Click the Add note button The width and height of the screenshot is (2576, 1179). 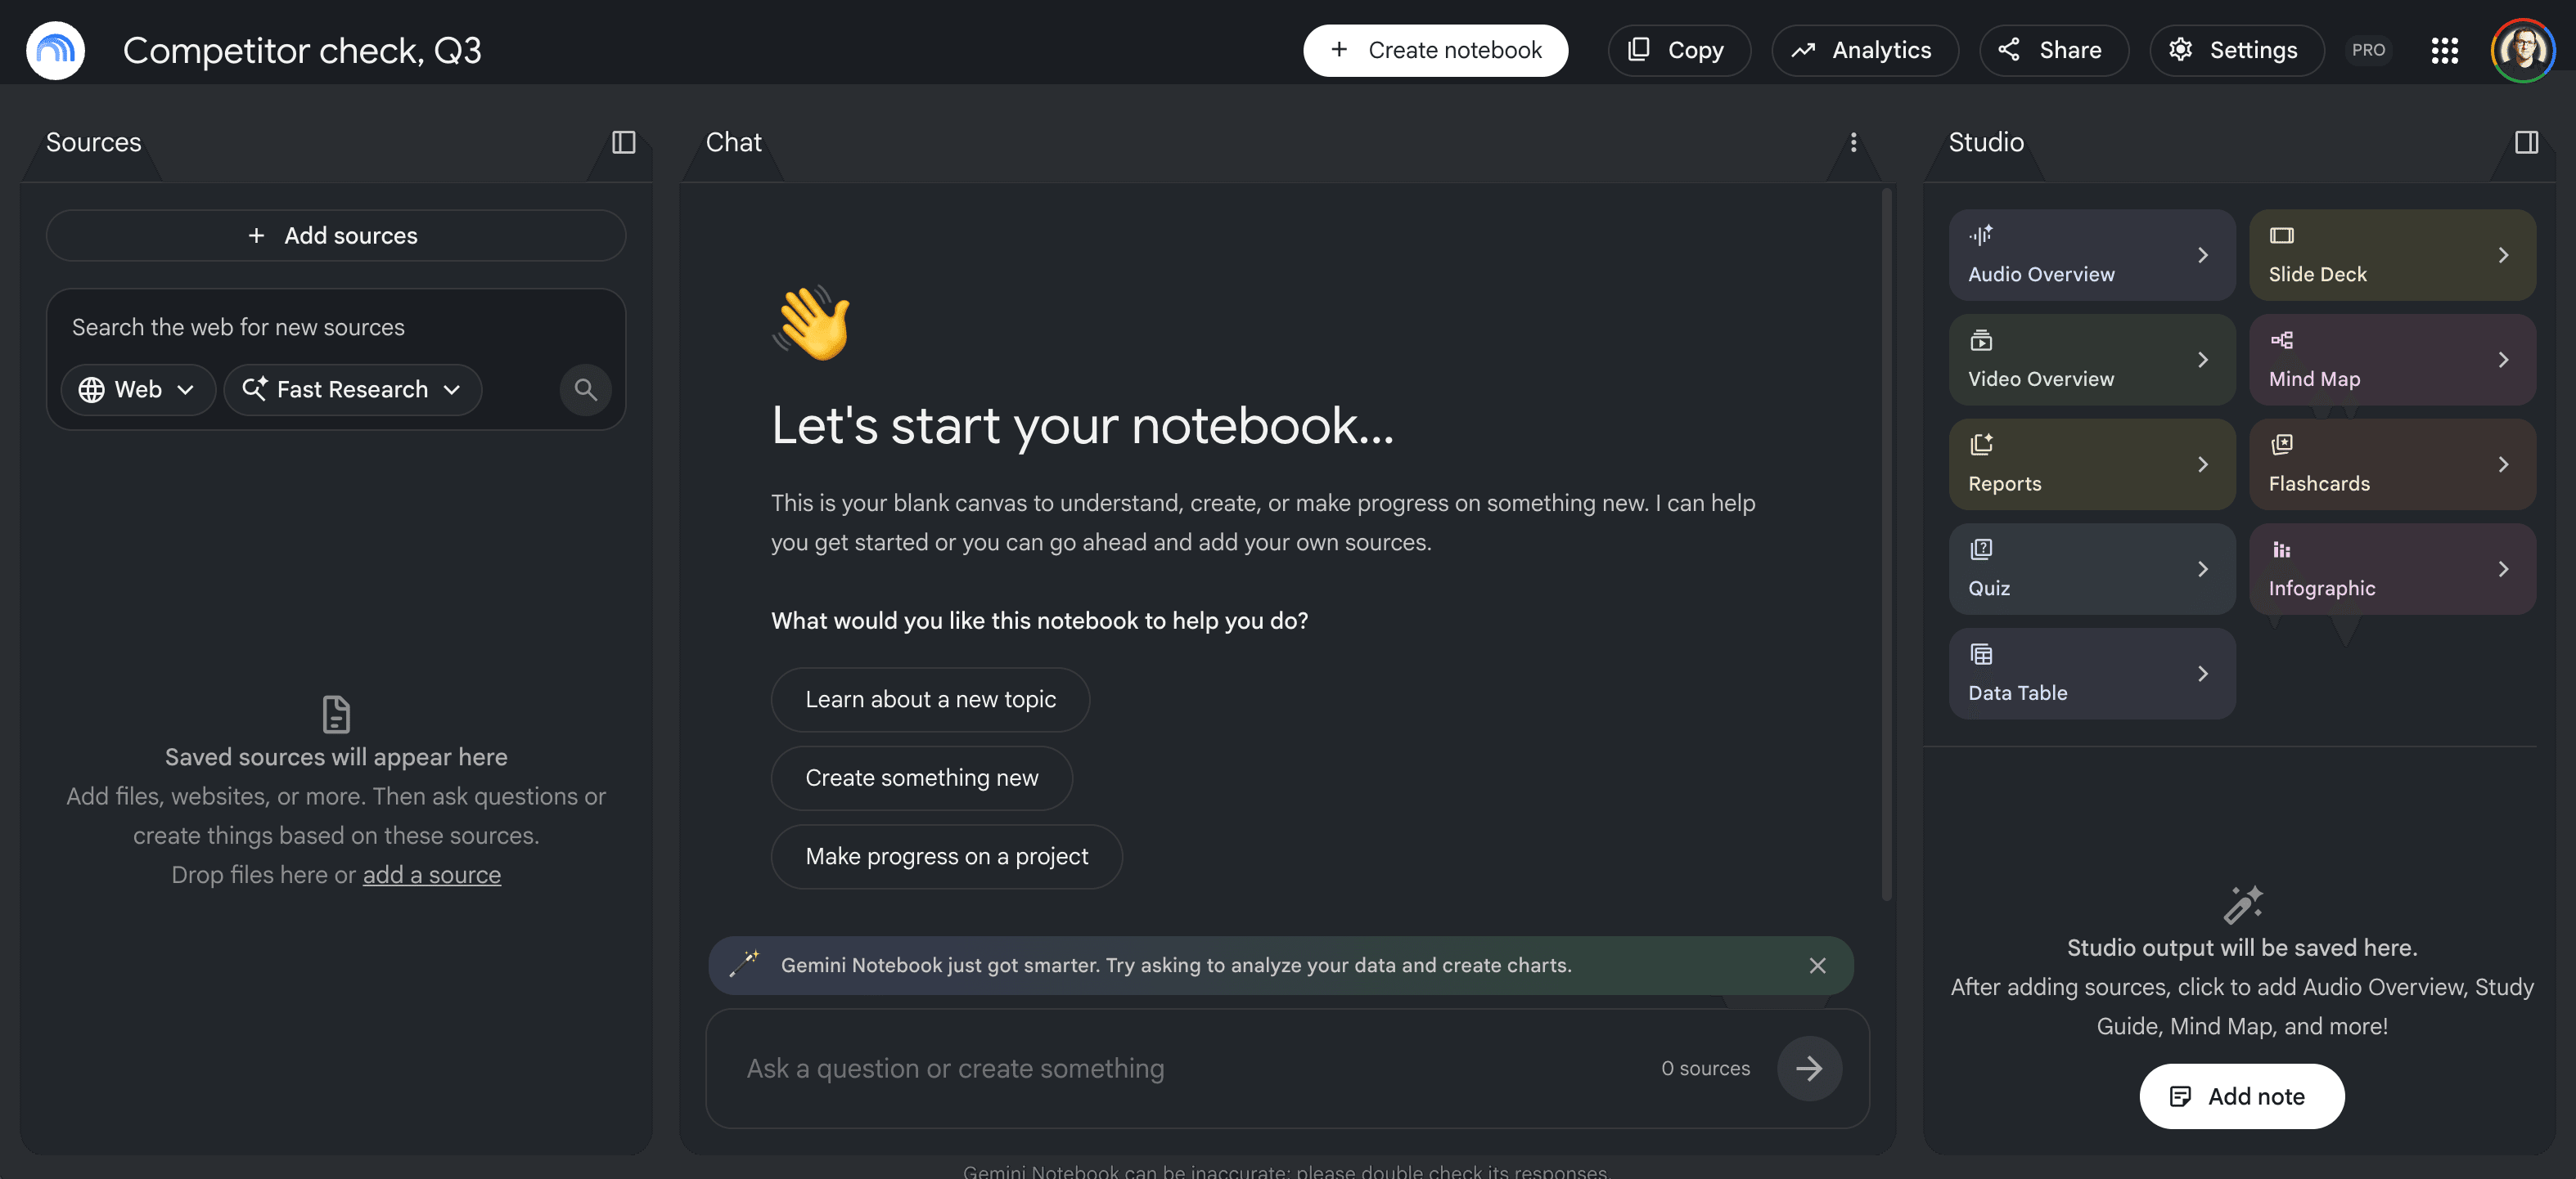tap(2241, 1096)
